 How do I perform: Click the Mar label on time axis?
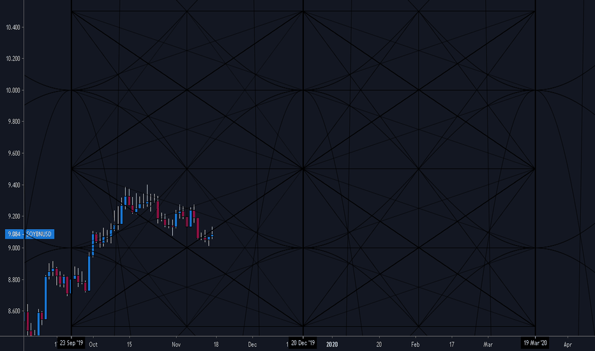(488, 345)
